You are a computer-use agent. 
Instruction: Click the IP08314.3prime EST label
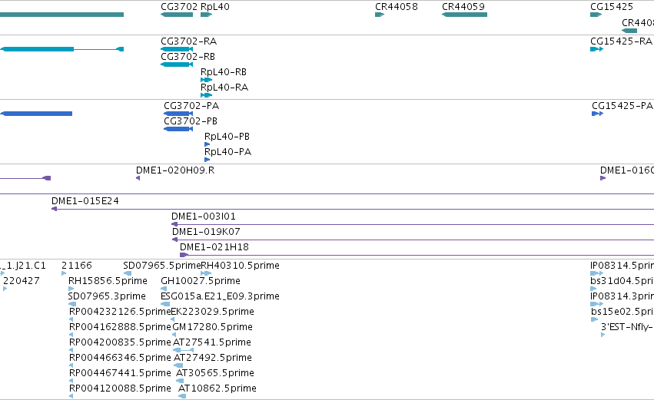622,296
